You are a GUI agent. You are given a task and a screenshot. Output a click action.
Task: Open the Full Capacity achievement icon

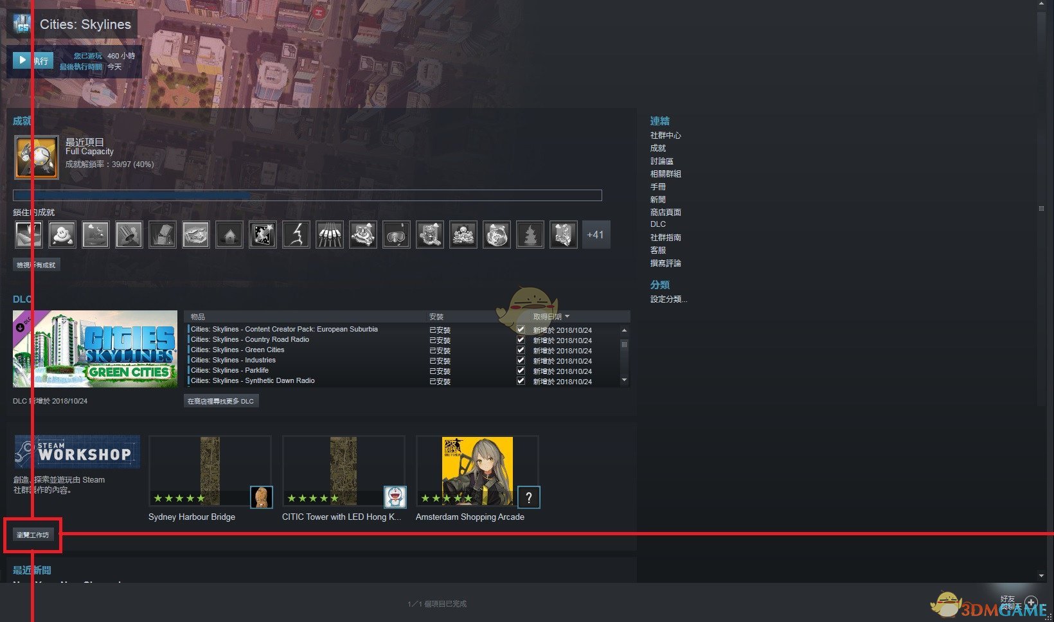(x=36, y=157)
